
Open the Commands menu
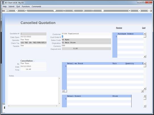pos(36,7)
